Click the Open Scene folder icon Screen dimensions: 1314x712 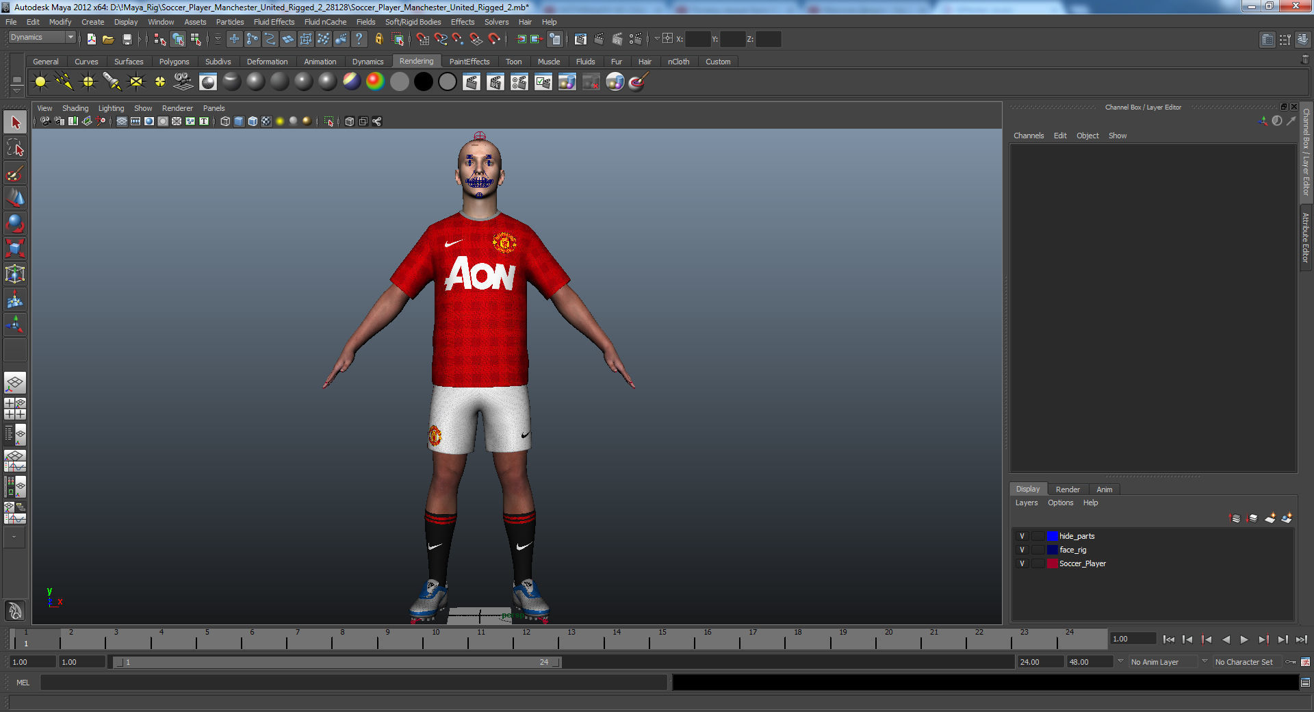click(108, 39)
